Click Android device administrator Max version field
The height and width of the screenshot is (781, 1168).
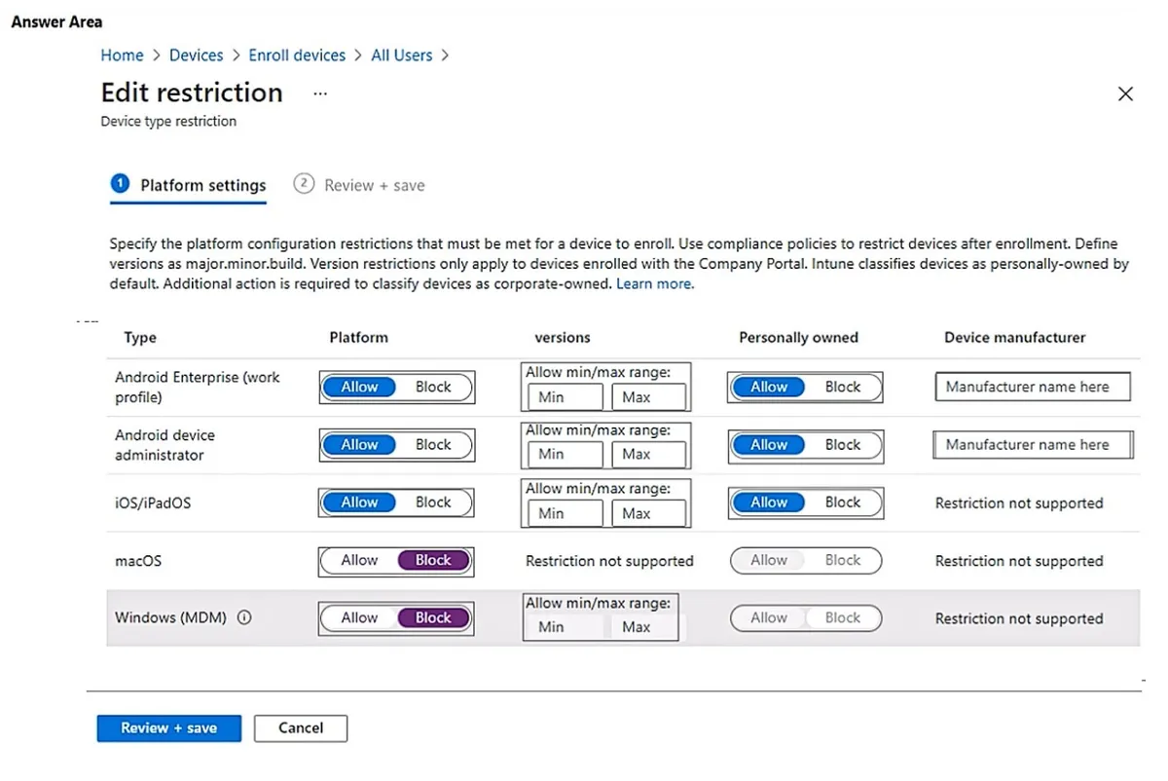649,454
